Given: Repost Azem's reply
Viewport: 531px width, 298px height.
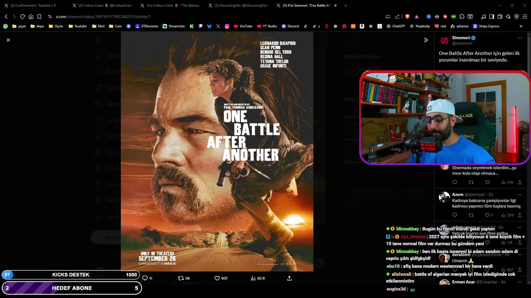Looking at the screenshot, I should click(x=471, y=215).
